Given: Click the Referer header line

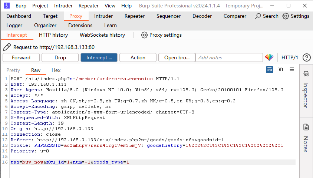Looking at the screenshot, I should (117, 140).
